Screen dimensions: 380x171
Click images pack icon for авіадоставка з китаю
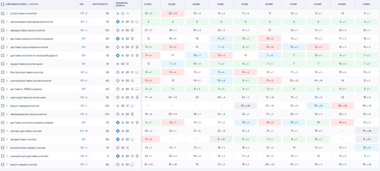coord(132,139)
